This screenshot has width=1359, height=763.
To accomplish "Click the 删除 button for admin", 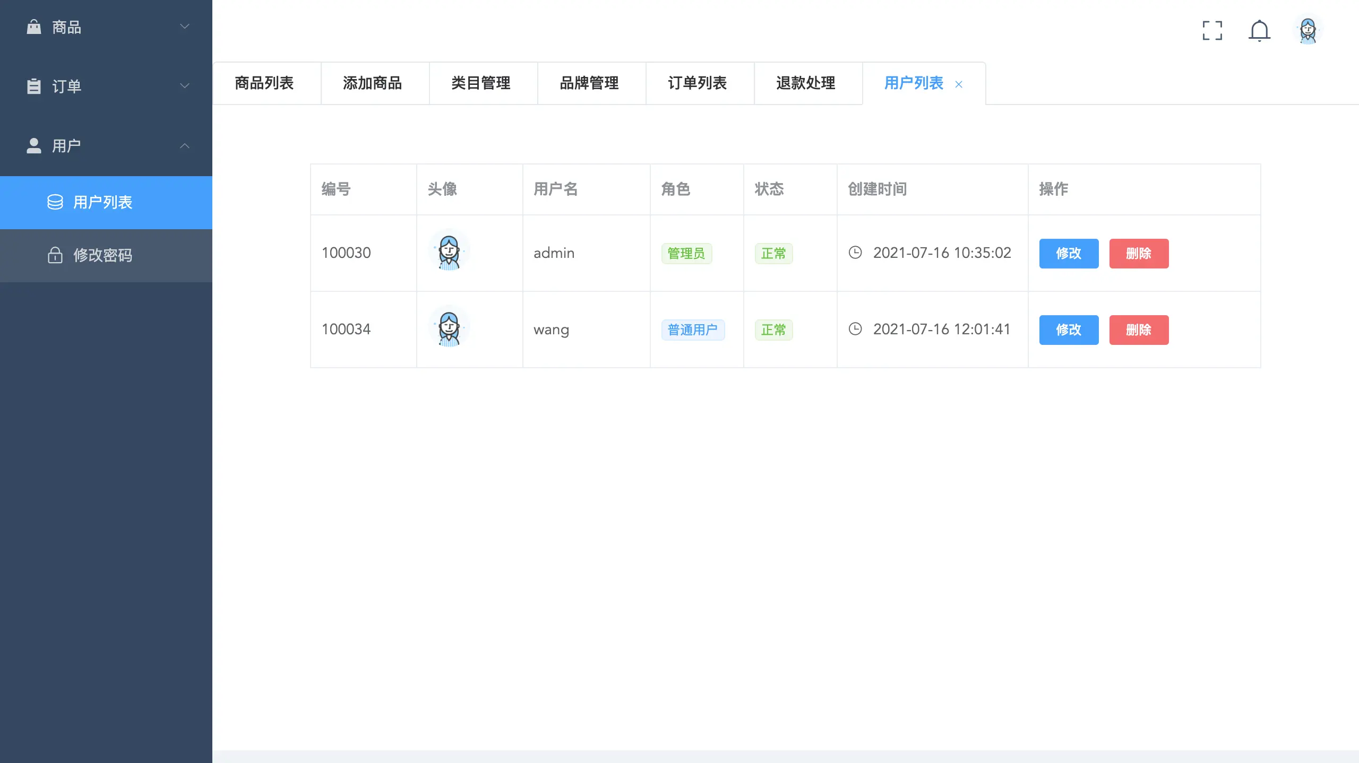I will [1139, 253].
